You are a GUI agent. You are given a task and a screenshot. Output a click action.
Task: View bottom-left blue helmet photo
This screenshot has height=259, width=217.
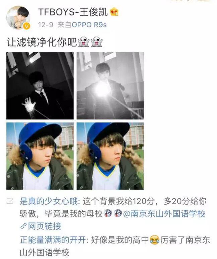[40, 156]
